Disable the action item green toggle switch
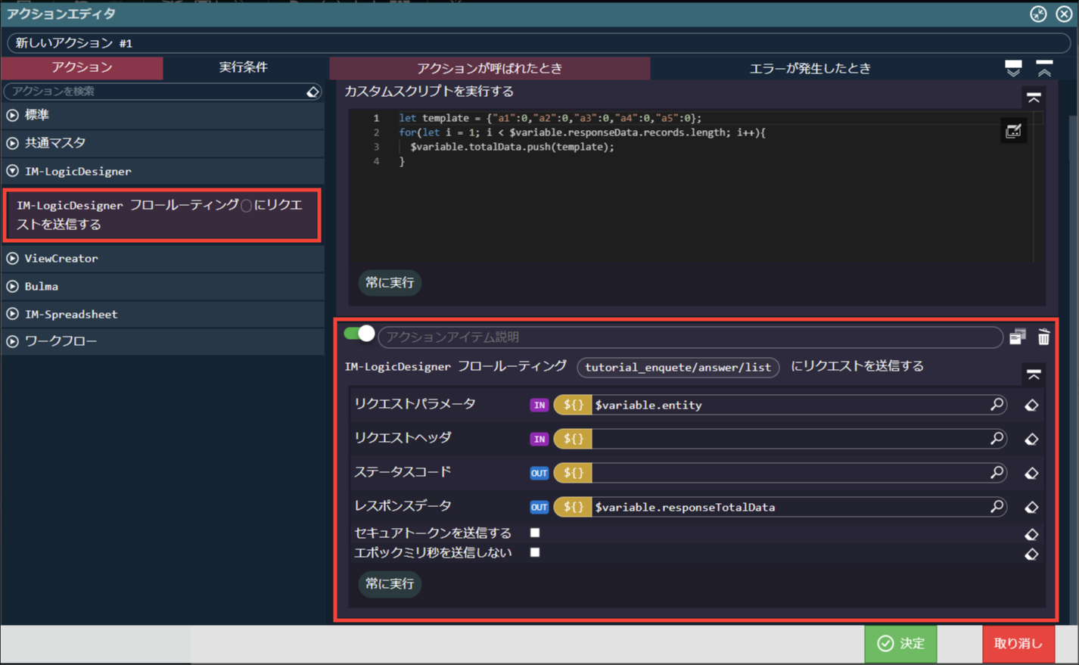Image resolution: width=1079 pixels, height=665 pixels. click(x=359, y=334)
